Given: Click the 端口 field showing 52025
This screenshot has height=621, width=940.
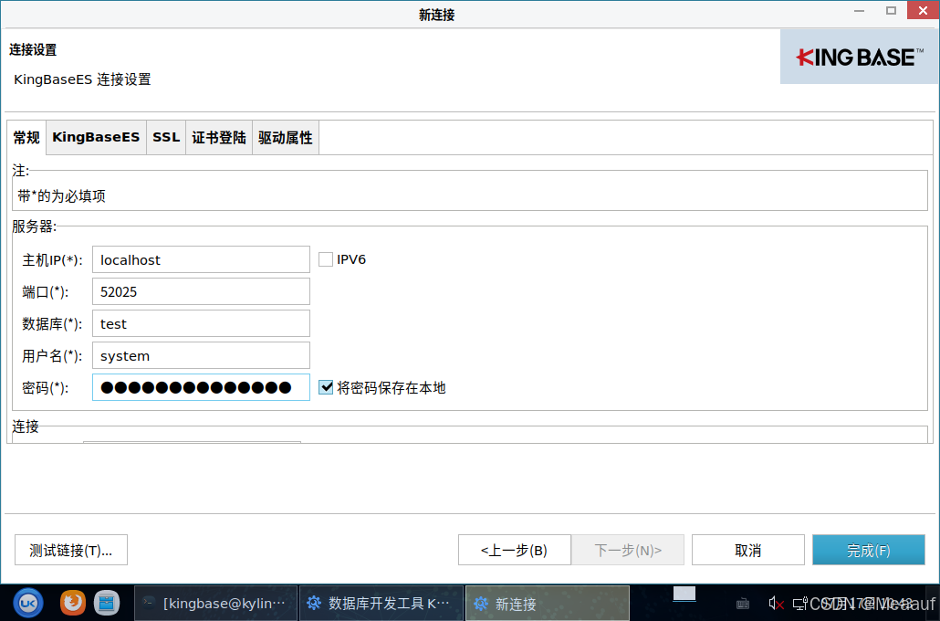Looking at the screenshot, I should pos(201,291).
